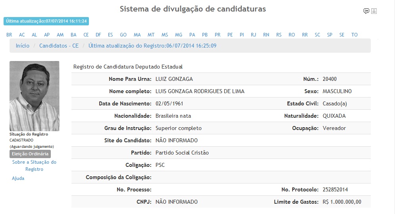
Task: Open Sobre a Situação do Registro link
Action: (34, 166)
